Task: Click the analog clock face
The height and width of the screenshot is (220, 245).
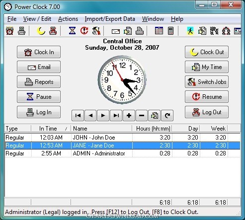Action: (x=122, y=80)
